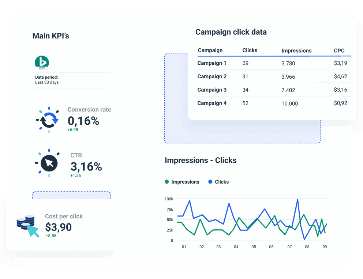Sort by the CPC column header
The image size is (363, 279).
[x=339, y=50]
